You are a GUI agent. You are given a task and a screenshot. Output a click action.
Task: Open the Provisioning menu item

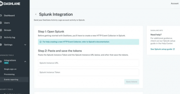pos(9,74)
